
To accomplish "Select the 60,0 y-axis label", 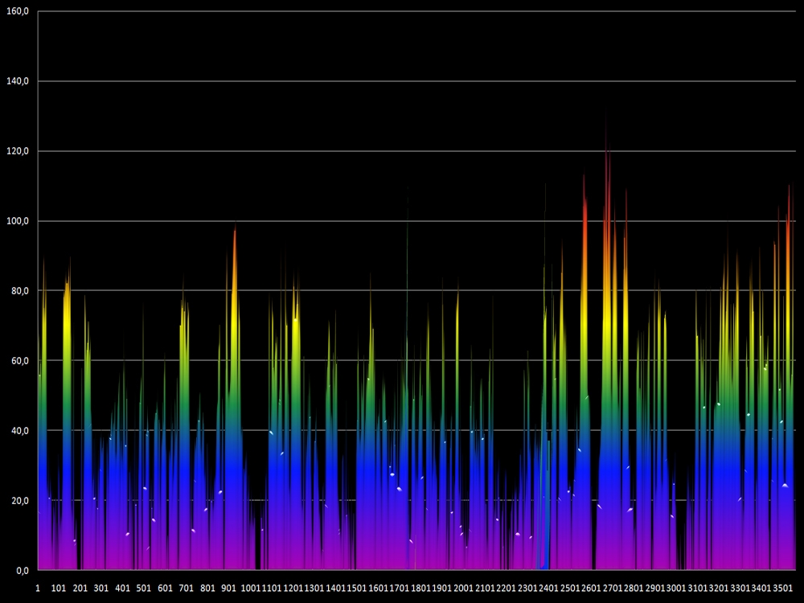I will pos(19,361).
